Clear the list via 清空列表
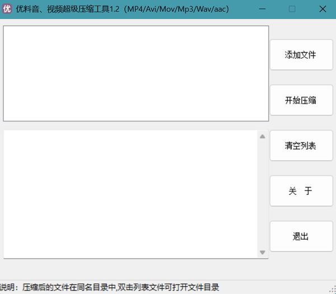336x294 pixels. pyautogui.click(x=301, y=146)
